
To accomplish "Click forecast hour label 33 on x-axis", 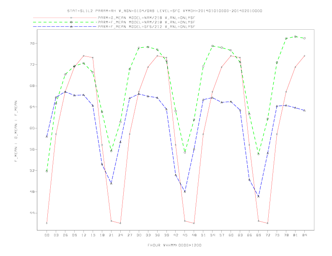I will coord(148,235).
